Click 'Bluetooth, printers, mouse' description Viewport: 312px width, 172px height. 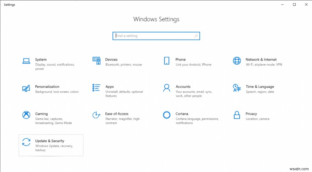pos(124,64)
